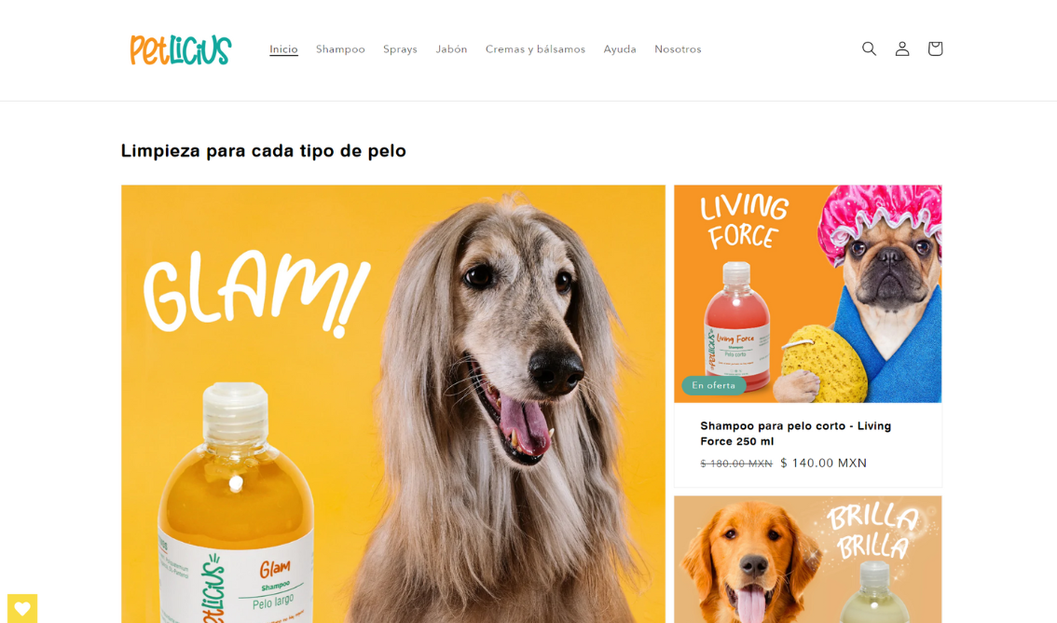This screenshot has width=1057, height=623.
Task: Open the Jabón navigation link
Action: (452, 49)
